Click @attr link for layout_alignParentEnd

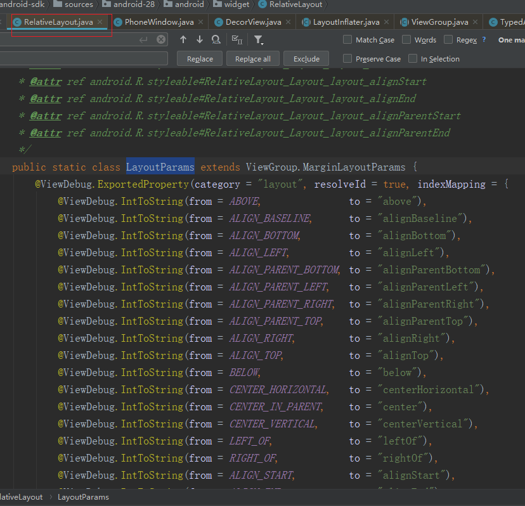click(x=46, y=133)
